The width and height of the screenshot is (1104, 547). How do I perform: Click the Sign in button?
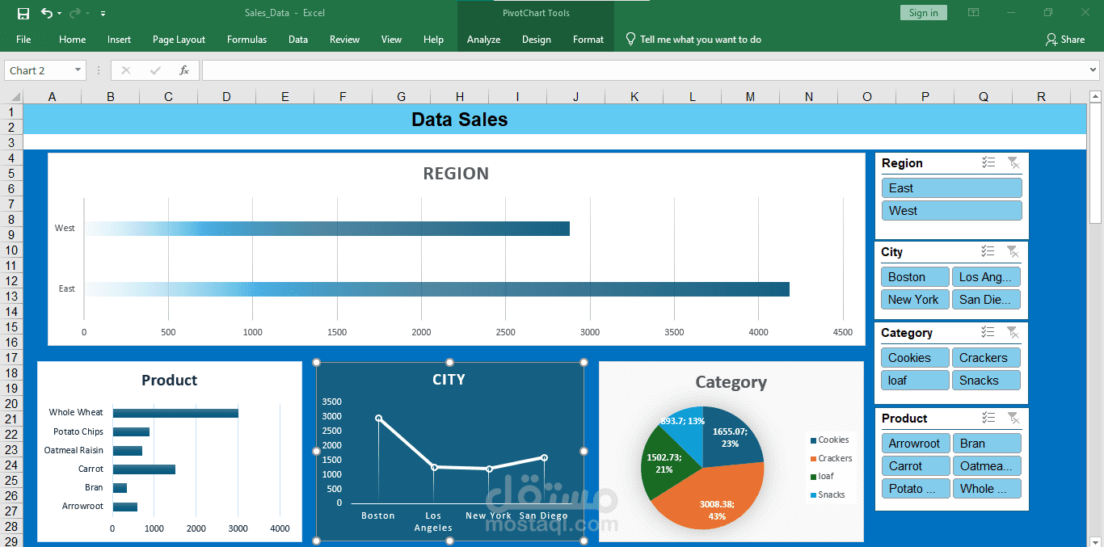coord(923,13)
